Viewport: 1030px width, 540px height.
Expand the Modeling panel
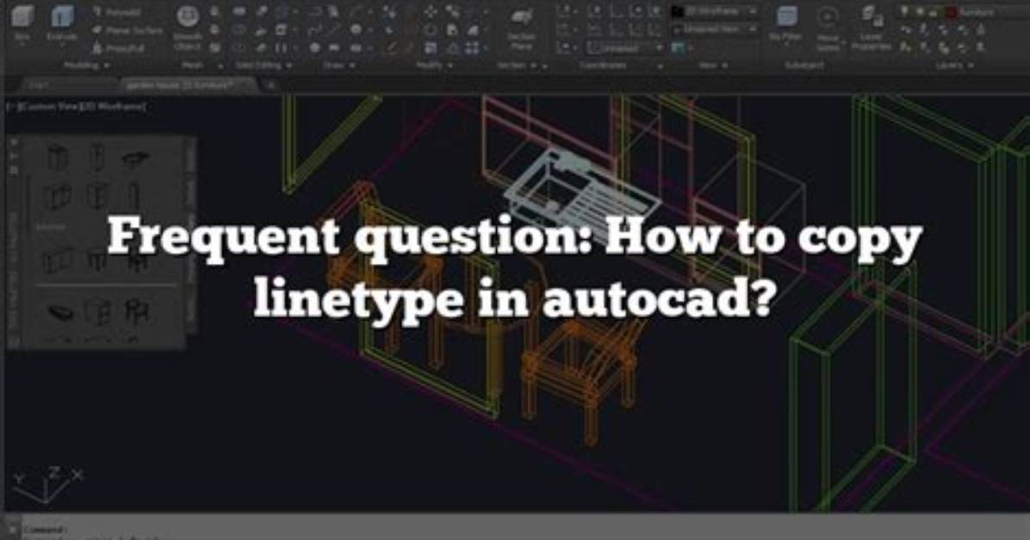[86, 65]
